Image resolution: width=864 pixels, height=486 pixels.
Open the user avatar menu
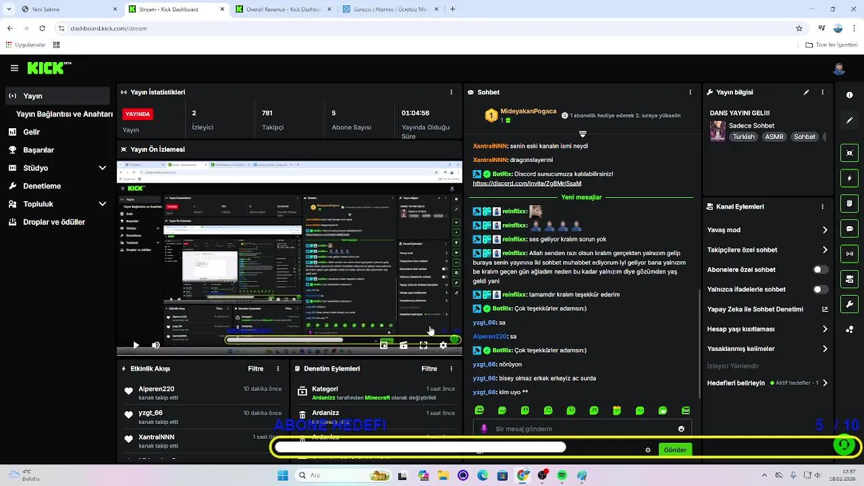coord(839,69)
